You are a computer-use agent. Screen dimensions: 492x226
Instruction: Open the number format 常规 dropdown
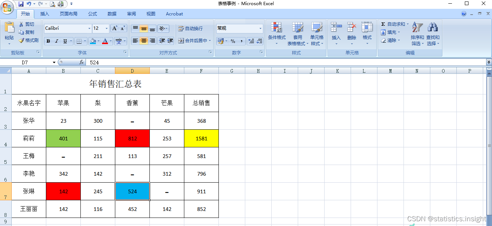tap(261, 28)
